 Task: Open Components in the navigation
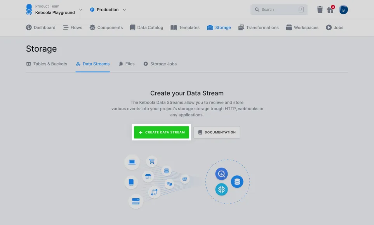(x=106, y=28)
